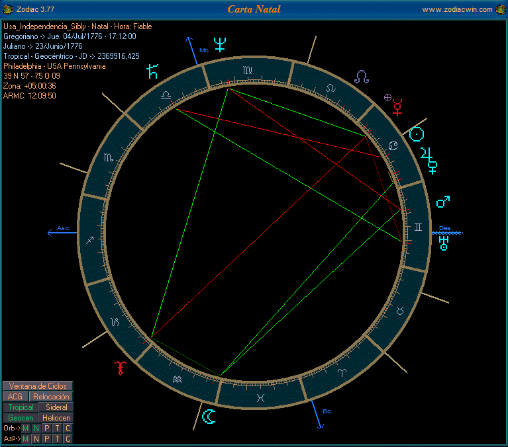Toggle N in the Orb row
The width and height of the screenshot is (508, 447).
(x=36, y=428)
